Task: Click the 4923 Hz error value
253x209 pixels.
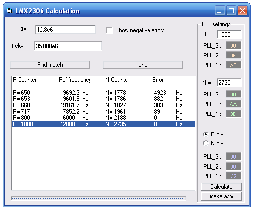Action: pyautogui.click(x=168, y=93)
